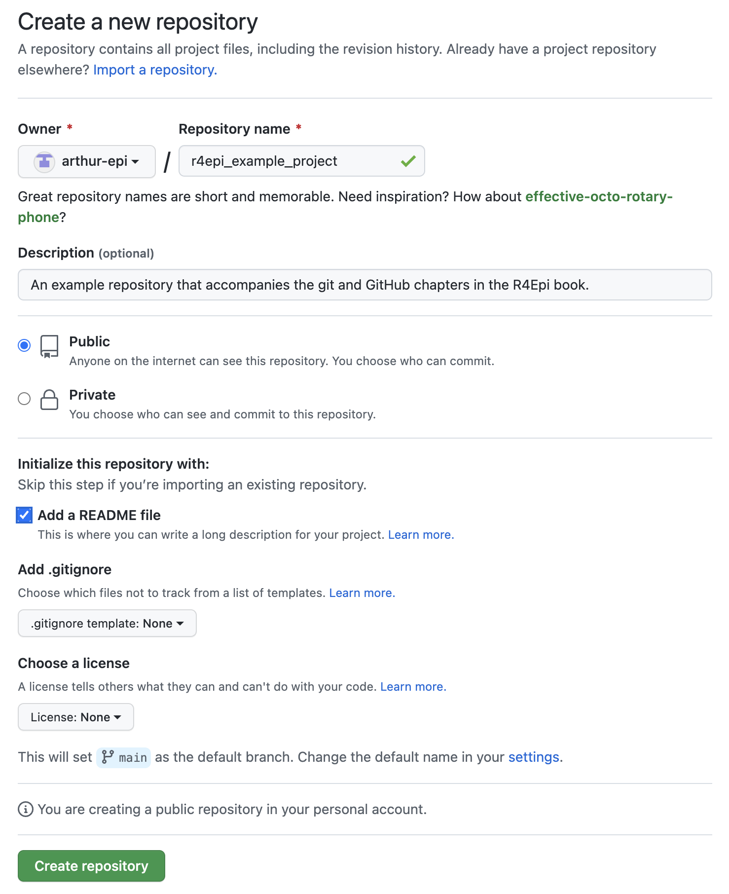Viewport: 729px width, 894px height.
Task: Click the info circle icon near public repository notice
Action: pyautogui.click(x=26, y=809)
